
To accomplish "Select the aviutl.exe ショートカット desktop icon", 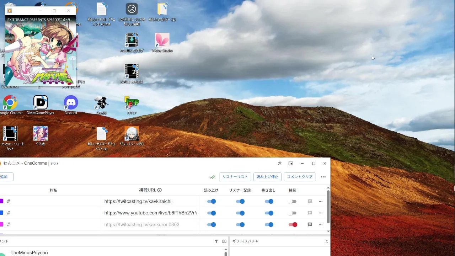I will click(x=10, y=139).
